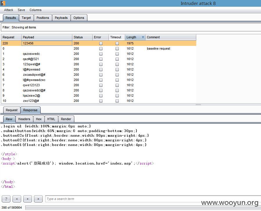This screenshot has height=211, width=261.
Task: Select the row with payload zxcasdqwe!@#
Action: (x=98, y=75)
